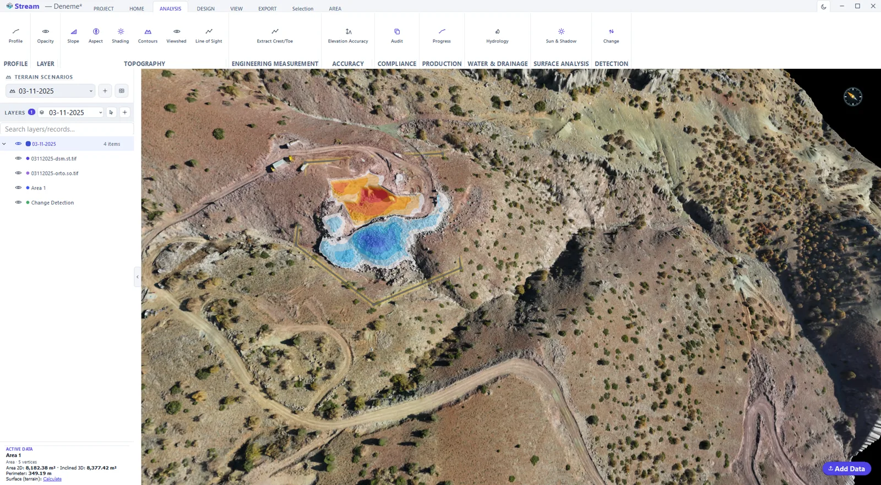881x485 pixels.
Task: Collapse the 03-11-2025 layer group
Action: click(x=4, y=144)
